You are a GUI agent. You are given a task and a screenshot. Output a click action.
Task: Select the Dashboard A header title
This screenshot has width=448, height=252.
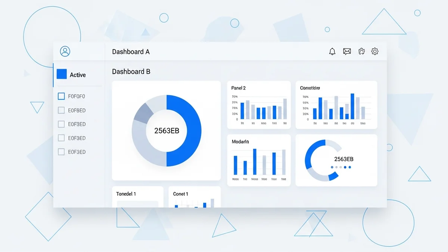tap(131, 52)
